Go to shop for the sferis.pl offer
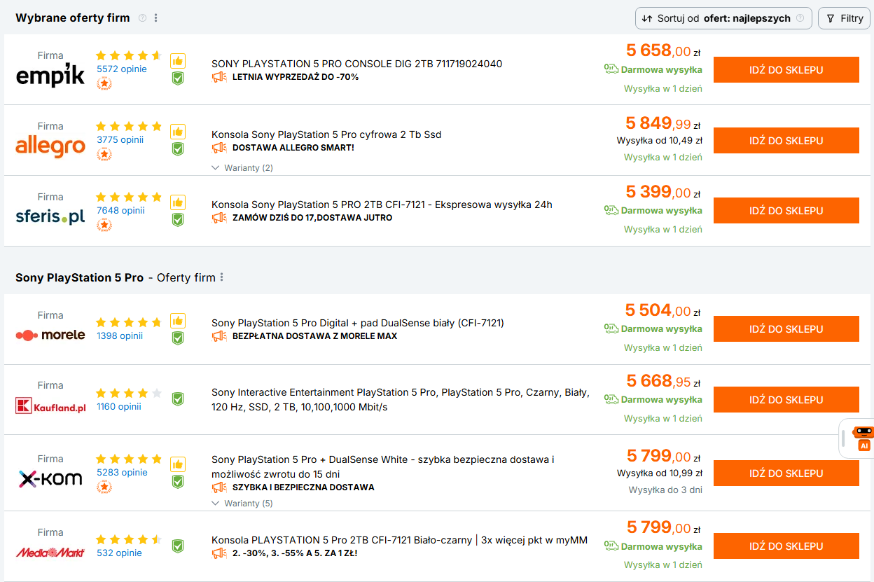The height and width of the screenshot is (582, 874). (x=786, y=211)
